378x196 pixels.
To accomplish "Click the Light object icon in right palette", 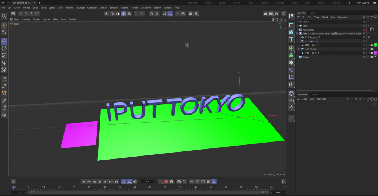I will tap(291, 108).
